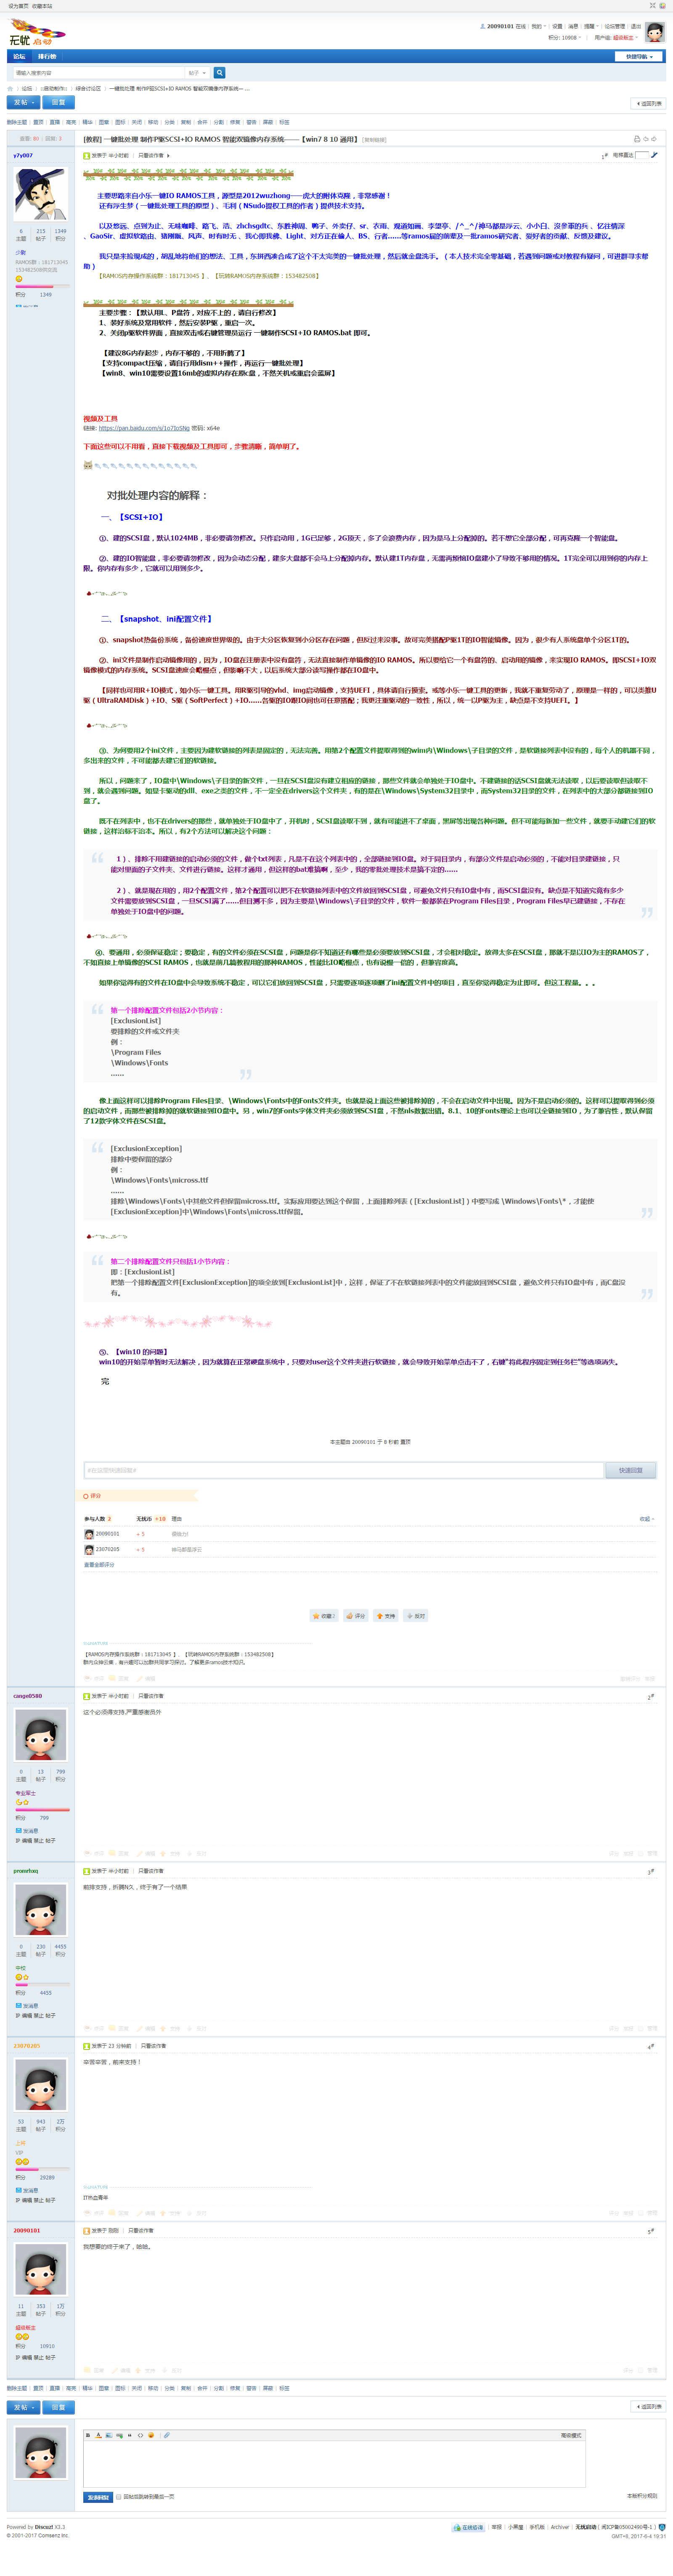Click the top 返回列表 button
This screenshot has width=673, height=2576.
click(x=648, y=103)
